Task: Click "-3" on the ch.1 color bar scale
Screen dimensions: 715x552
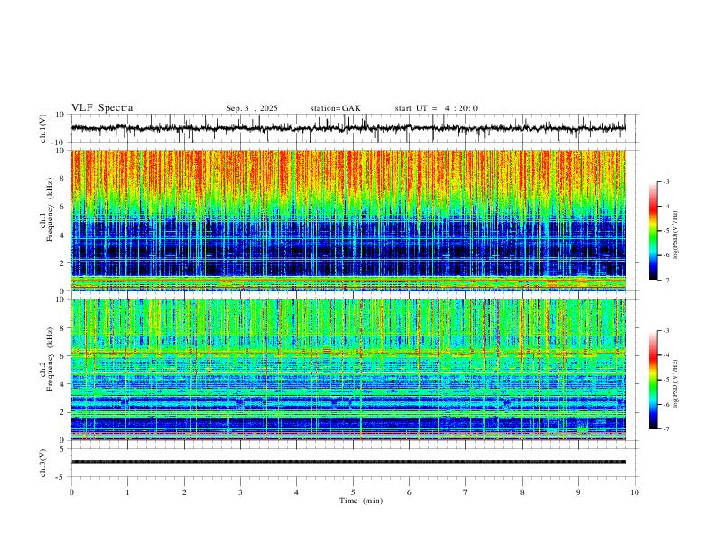Action: click(x=666, y=181)
